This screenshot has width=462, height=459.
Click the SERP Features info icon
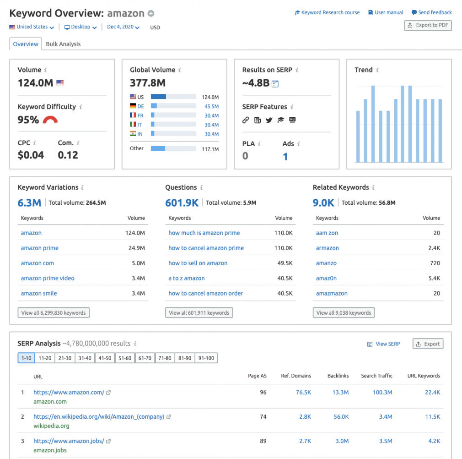click(x=292, y=107)
